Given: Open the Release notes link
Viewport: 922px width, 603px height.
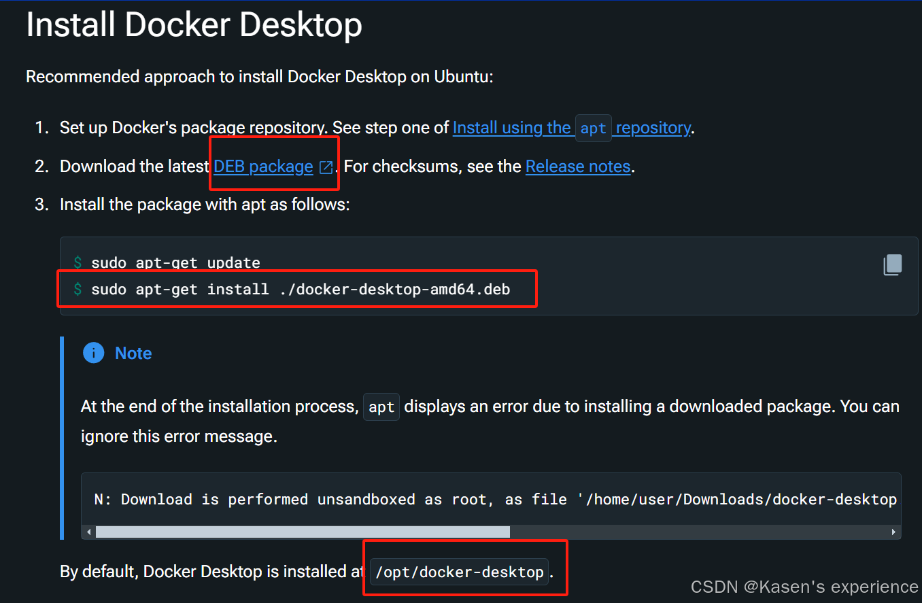Looking at the screenshot, I should 578,167.
